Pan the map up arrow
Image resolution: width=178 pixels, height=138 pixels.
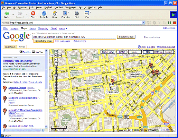[x=56, y=52]
